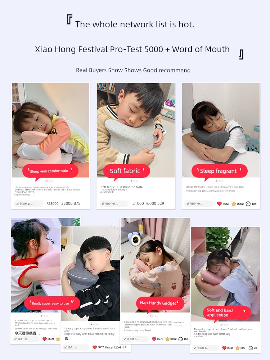
Task: Click the red Sleep very comfortable bubble
Action: point(50,171)
